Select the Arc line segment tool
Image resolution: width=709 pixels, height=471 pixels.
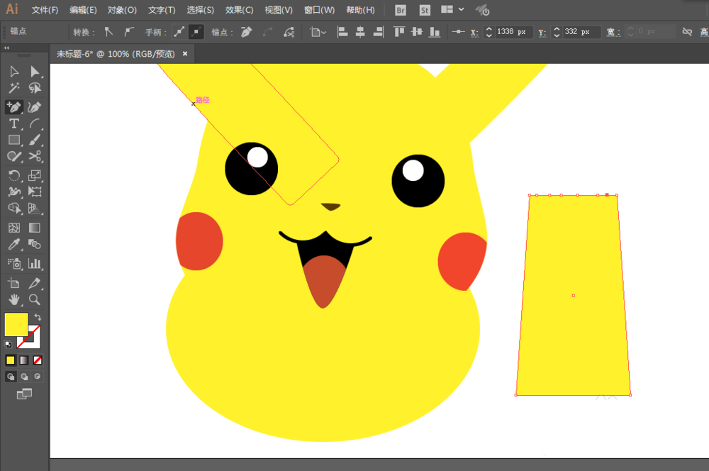pos(35,123)
